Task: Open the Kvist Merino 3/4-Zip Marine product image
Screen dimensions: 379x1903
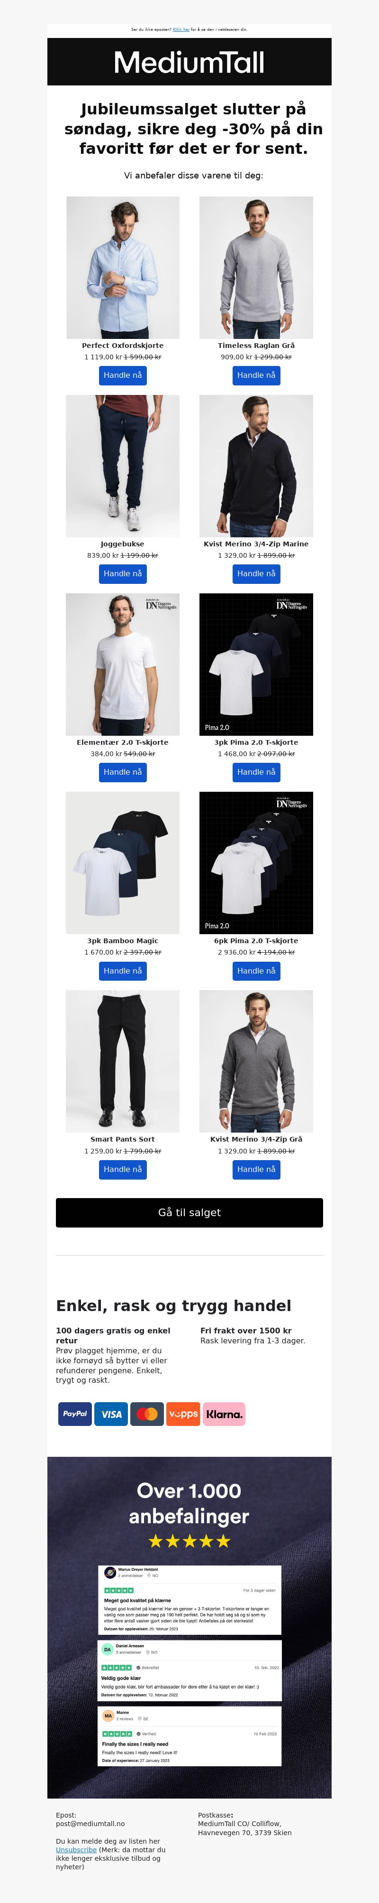Action: (x=256, y=466)
